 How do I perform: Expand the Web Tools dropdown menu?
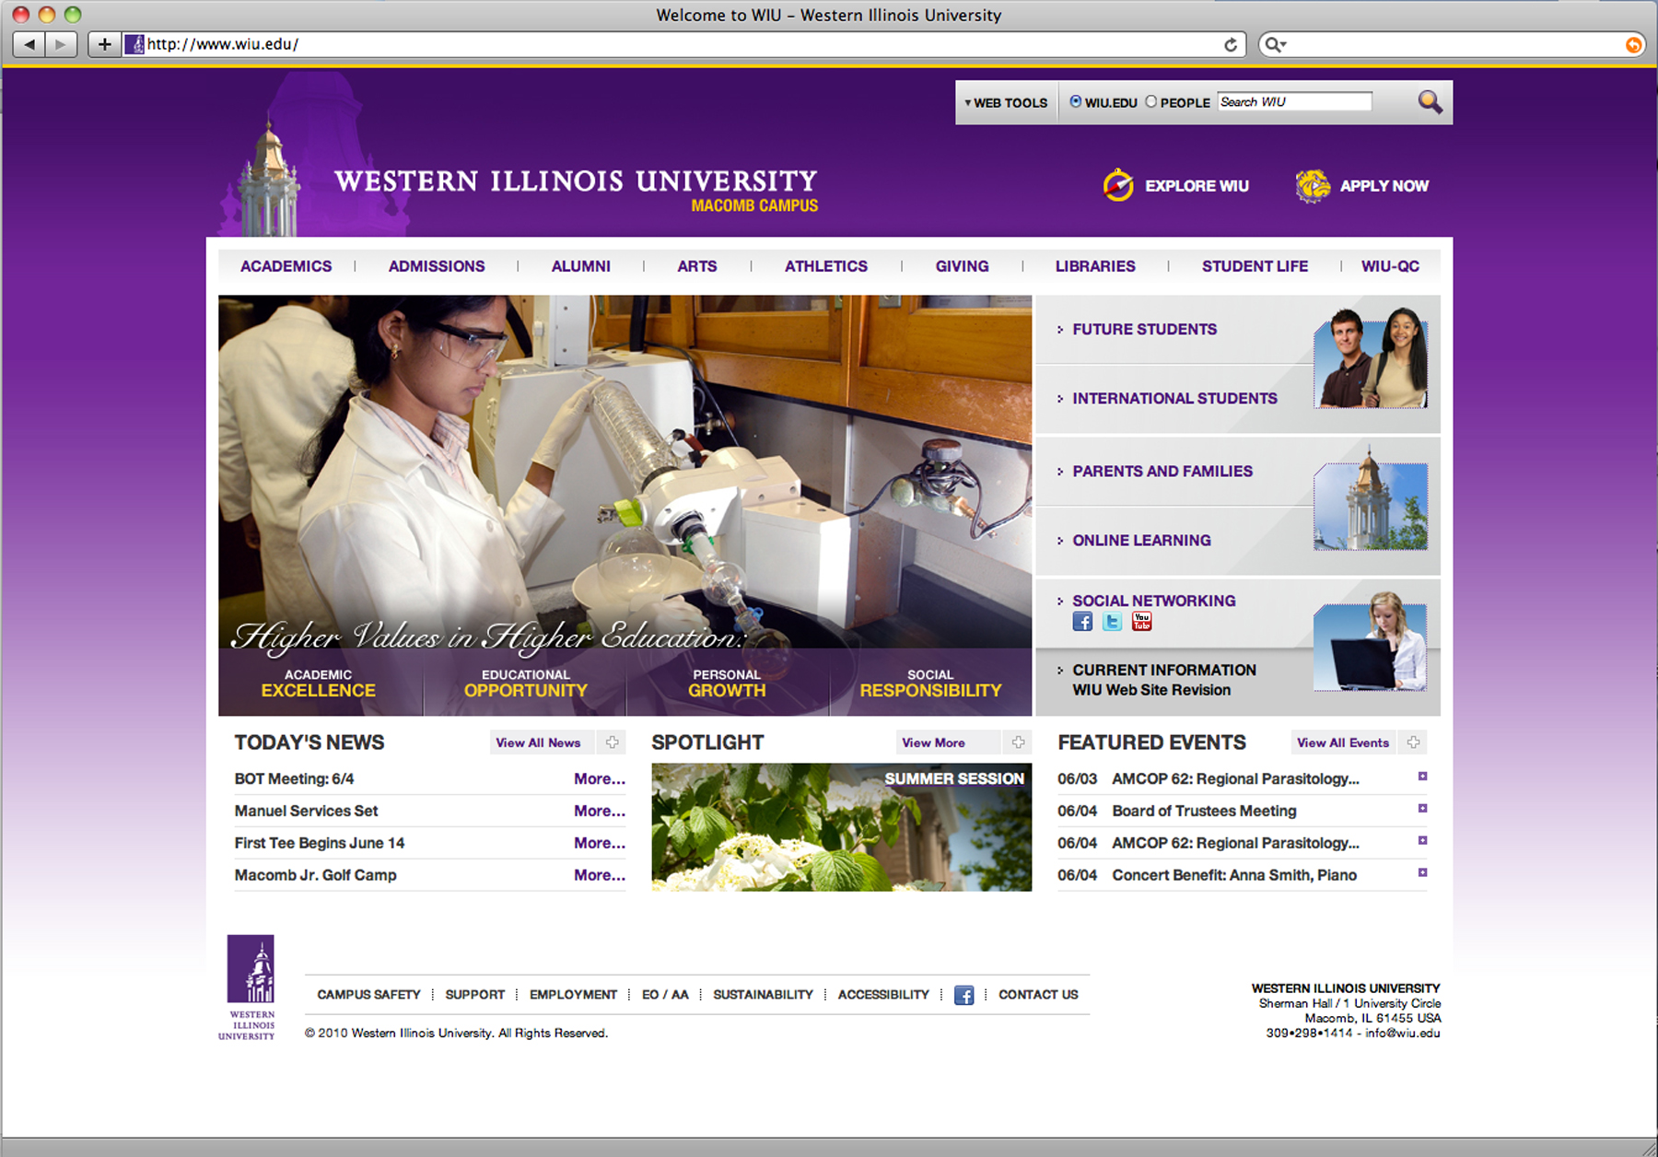[x=1006, y=103]
